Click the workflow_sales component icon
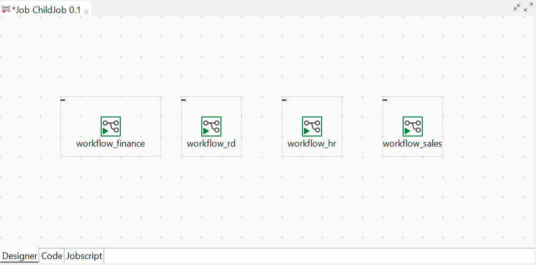Screen dimensions: 536x265 coord(413,126)
